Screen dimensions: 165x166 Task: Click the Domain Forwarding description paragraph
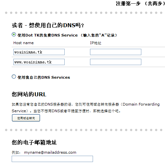(x=86, y=108)
